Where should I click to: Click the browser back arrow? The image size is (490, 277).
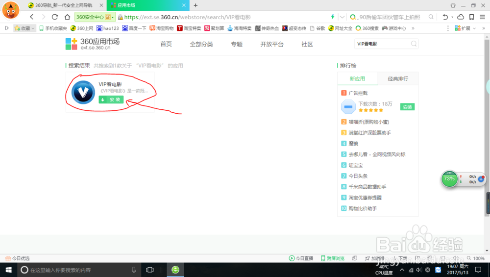pyautogui.click(x=31, y=17)
